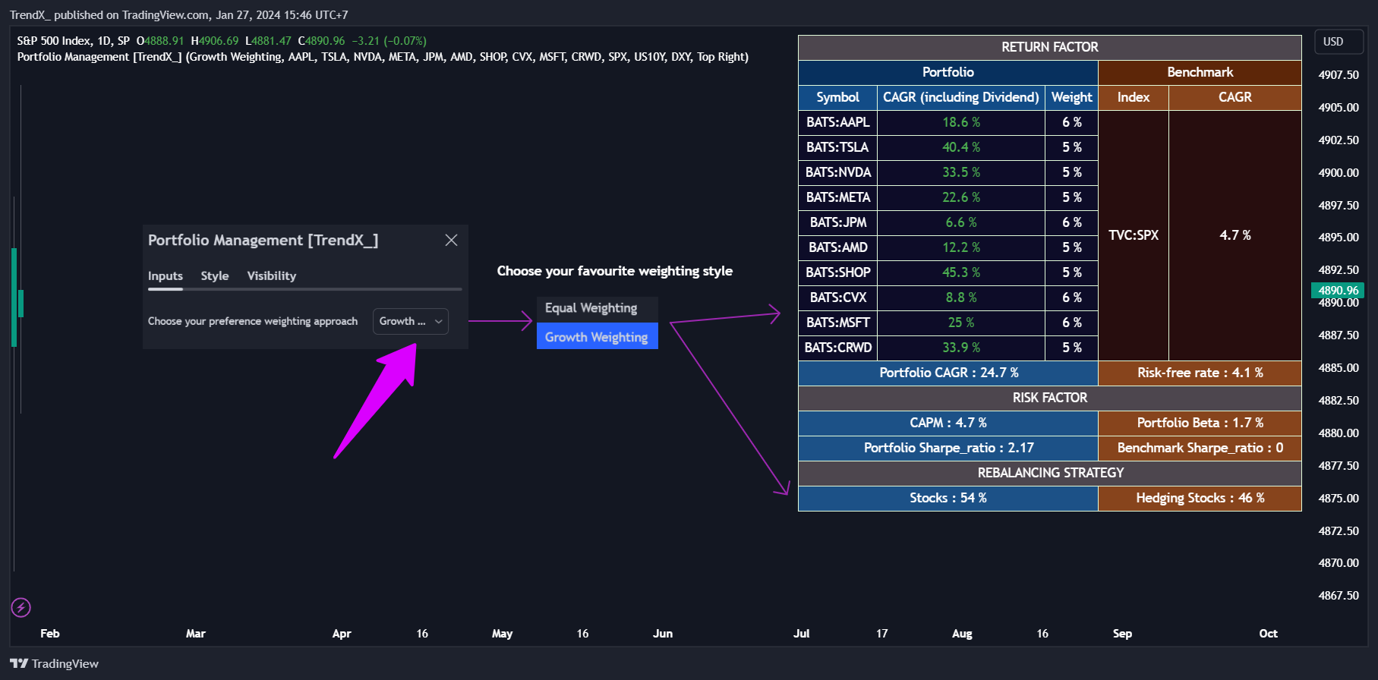The width and height of the screenshot is (1378, 680).
Task: Click the BATS:META symbol cell
Action: tap(838, 197)
